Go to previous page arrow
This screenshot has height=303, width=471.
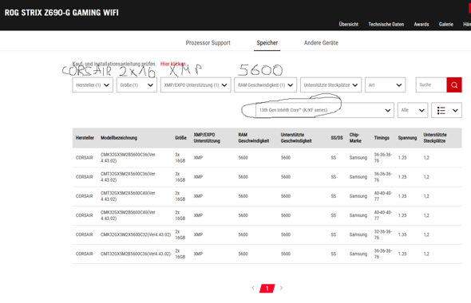pyautogui.click(x=253, y=288)
